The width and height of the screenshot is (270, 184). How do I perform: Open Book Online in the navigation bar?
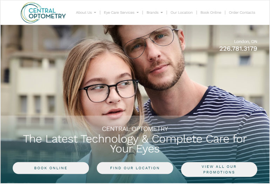211,13
